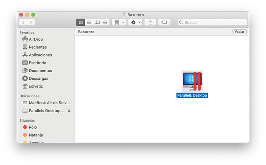Minimize the Basurero window
266x165 pixels.
tap(27, 15)
